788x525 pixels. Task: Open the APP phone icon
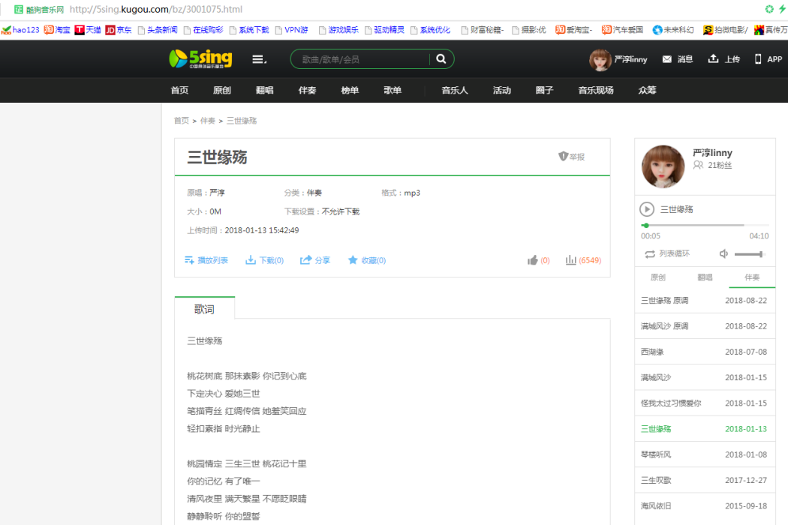(x=758, y=59)
